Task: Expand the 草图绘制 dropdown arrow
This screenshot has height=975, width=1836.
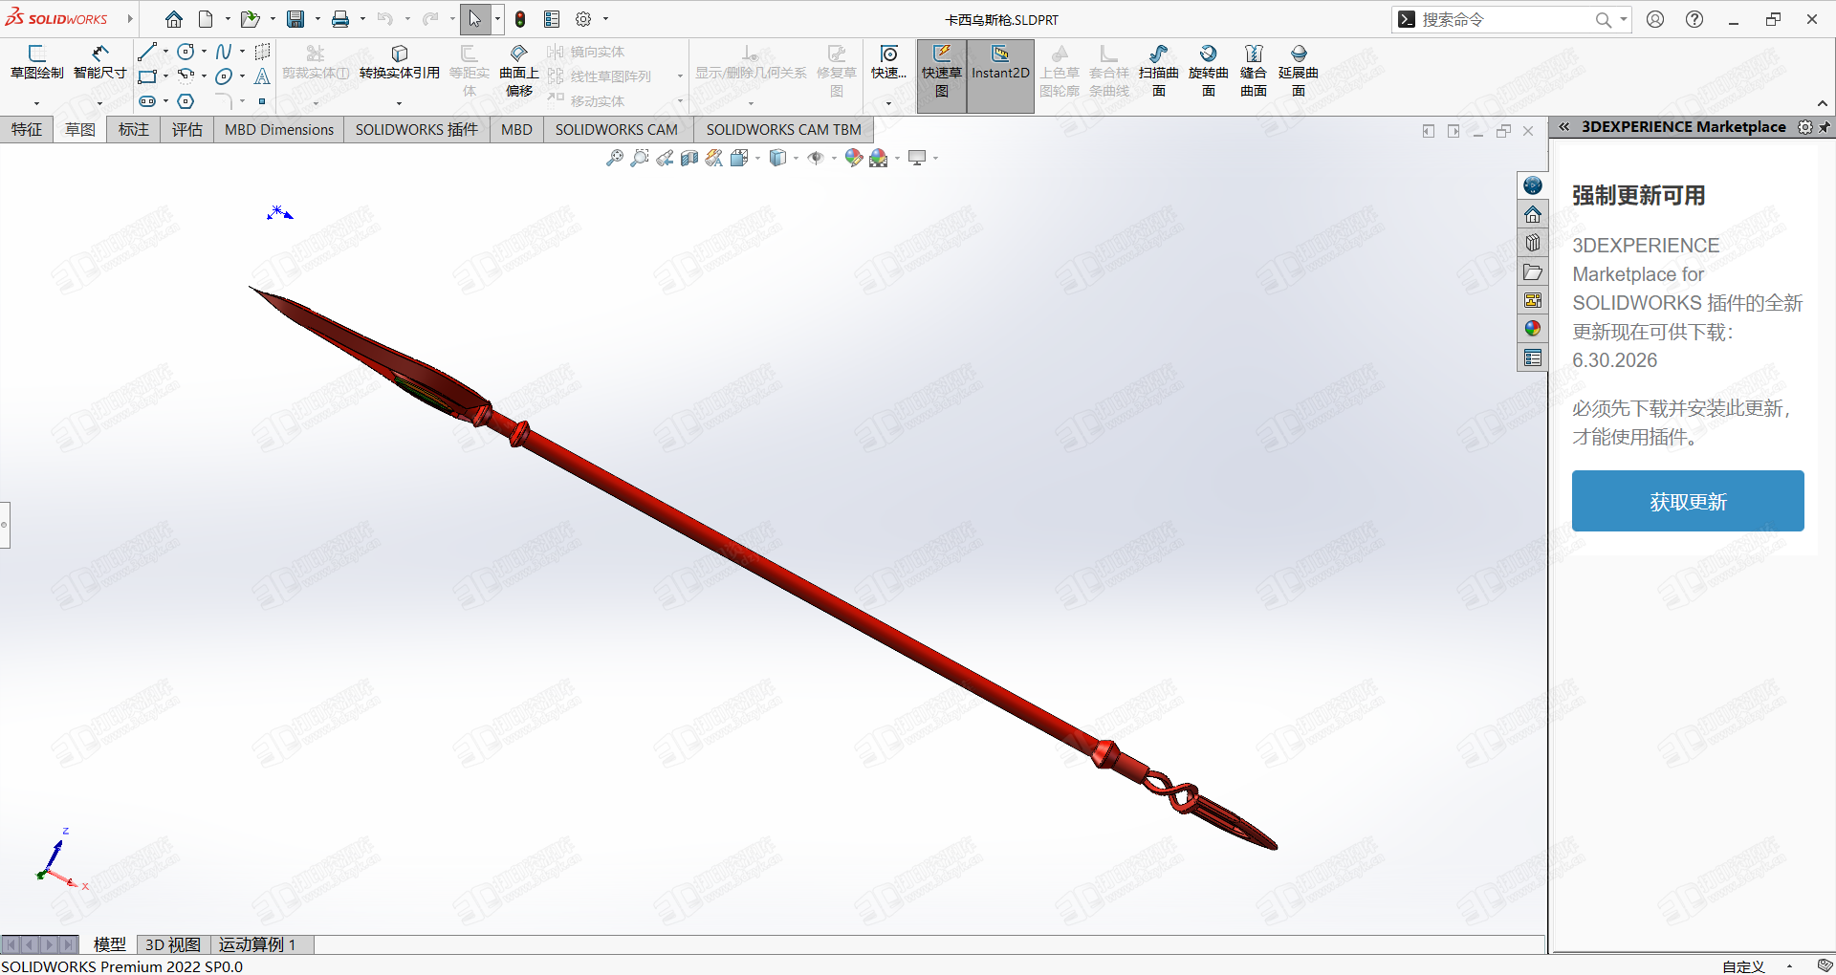Action: [x=37, y=103]
